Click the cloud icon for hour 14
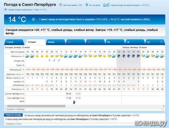 pyautogui.click(x=76, y=56)
